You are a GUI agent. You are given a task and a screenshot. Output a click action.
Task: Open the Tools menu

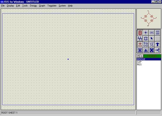pyautogui.click(x=25, y=6)
